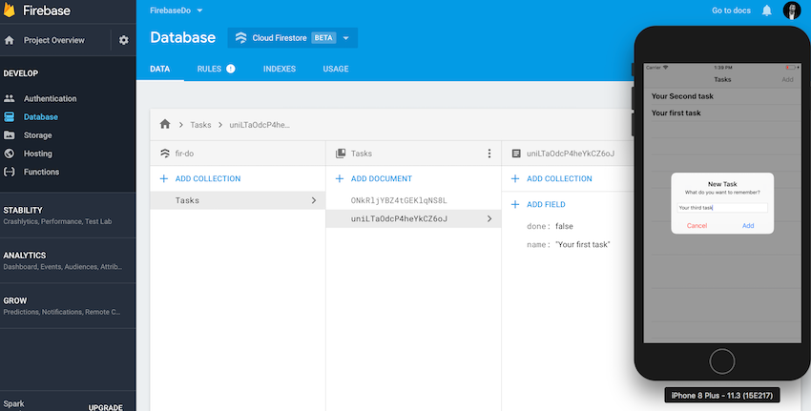Click the Cloud Firestore logo icon
811x411 pixels.
pos(241,38)
